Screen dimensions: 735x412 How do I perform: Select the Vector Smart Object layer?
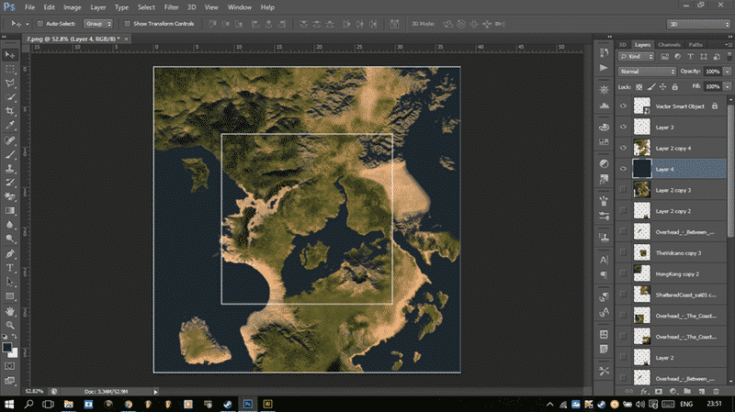point(680,106)
